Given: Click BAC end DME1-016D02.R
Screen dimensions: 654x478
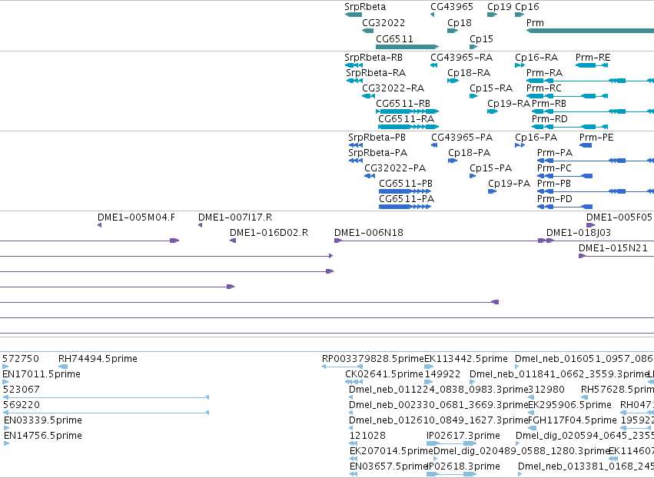Looking at the screenshot, I should [233, 241].
